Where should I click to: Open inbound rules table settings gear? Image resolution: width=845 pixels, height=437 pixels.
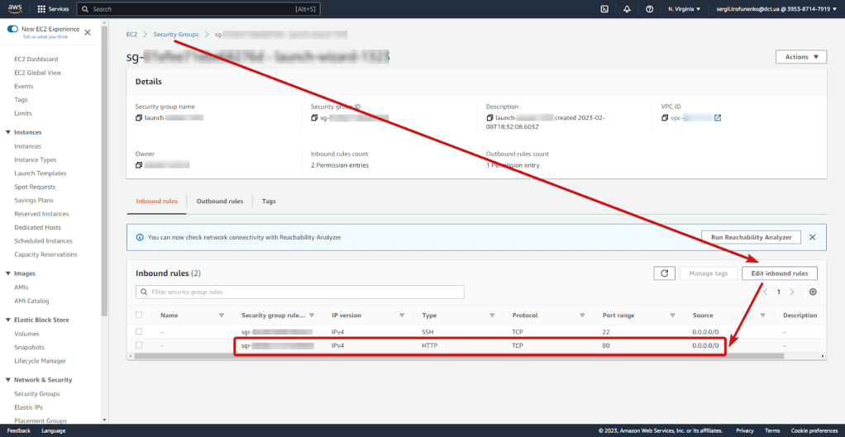click(813, 292)
